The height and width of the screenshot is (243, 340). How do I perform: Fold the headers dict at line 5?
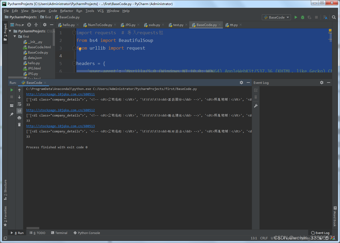[x=74, y=63]
